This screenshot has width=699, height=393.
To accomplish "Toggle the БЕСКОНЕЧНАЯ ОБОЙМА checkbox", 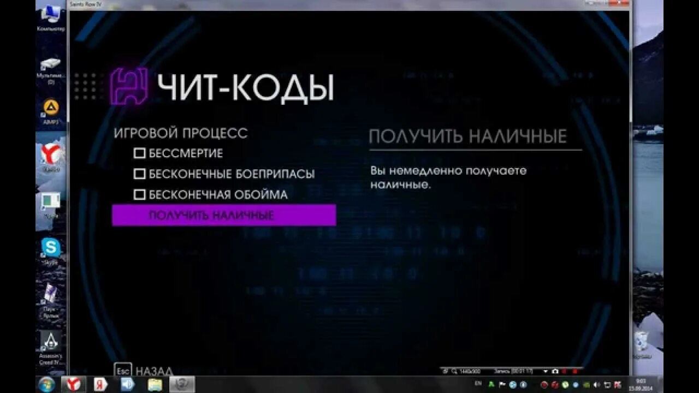I will [139, 194].
